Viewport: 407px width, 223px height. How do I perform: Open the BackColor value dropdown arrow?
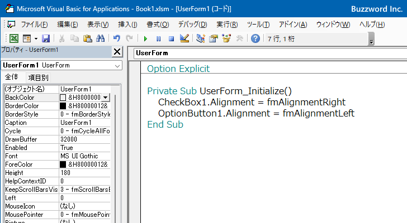coord(105,98)
